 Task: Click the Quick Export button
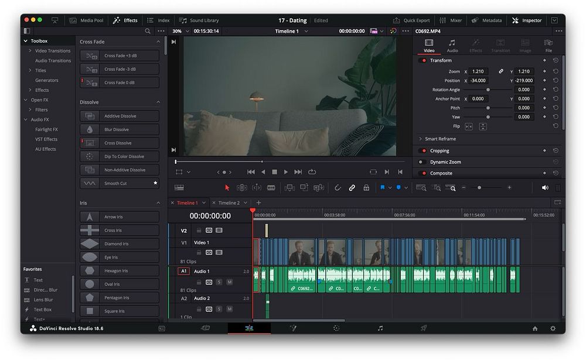click(x=412, y=20)
